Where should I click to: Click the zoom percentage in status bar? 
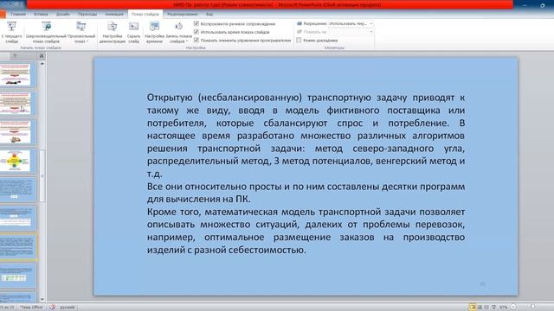click(x=504, y=308)
